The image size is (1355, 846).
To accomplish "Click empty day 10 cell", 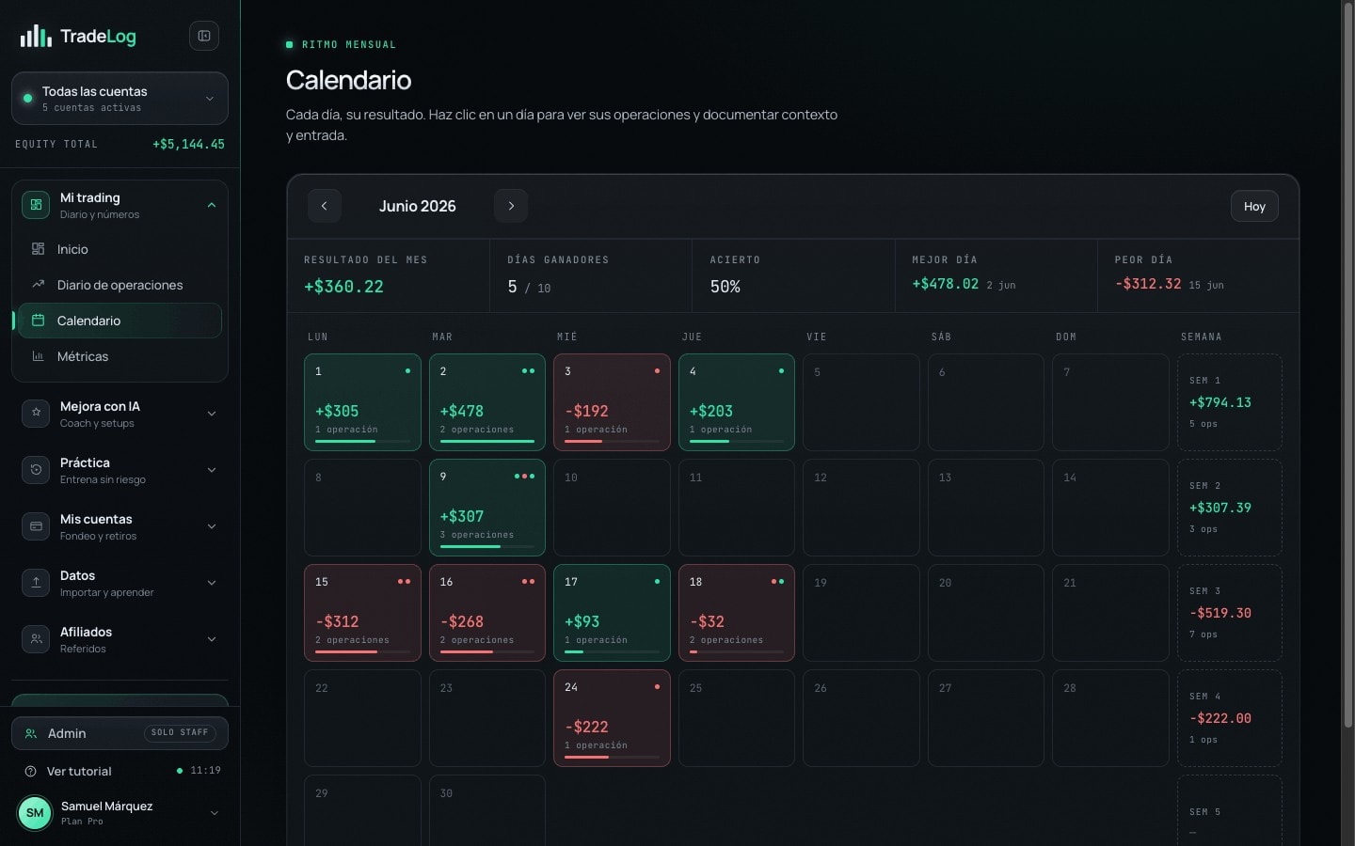I will [612, 508].
